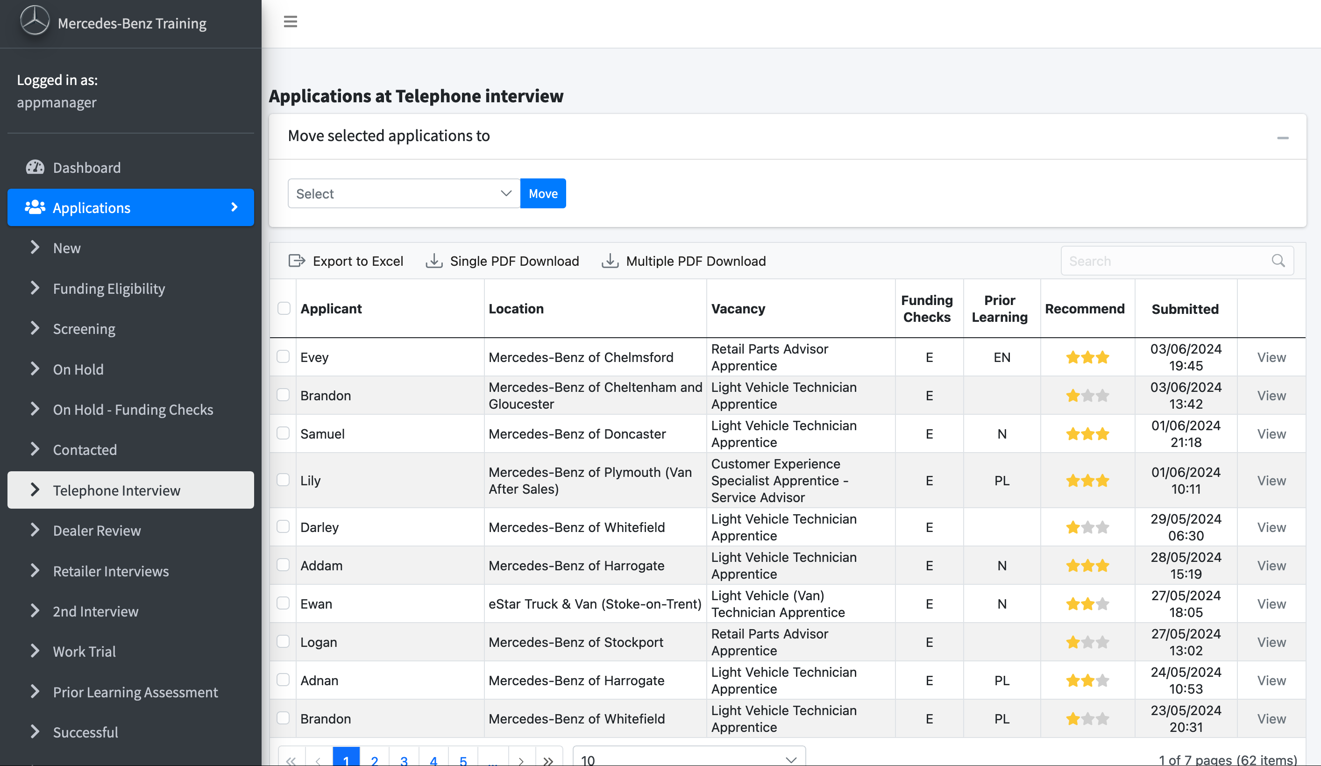This screenshot has width=1321, height=766.
Task: Open Successful menu item
Action: [130, 732]
